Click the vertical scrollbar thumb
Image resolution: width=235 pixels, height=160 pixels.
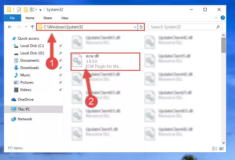point(223,45)
